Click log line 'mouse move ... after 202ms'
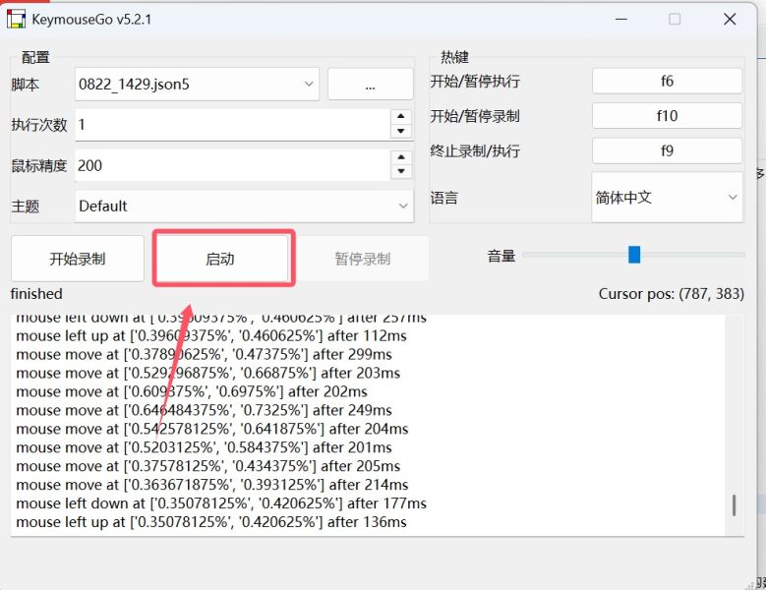The image size is (766, 590). (192, 392)
